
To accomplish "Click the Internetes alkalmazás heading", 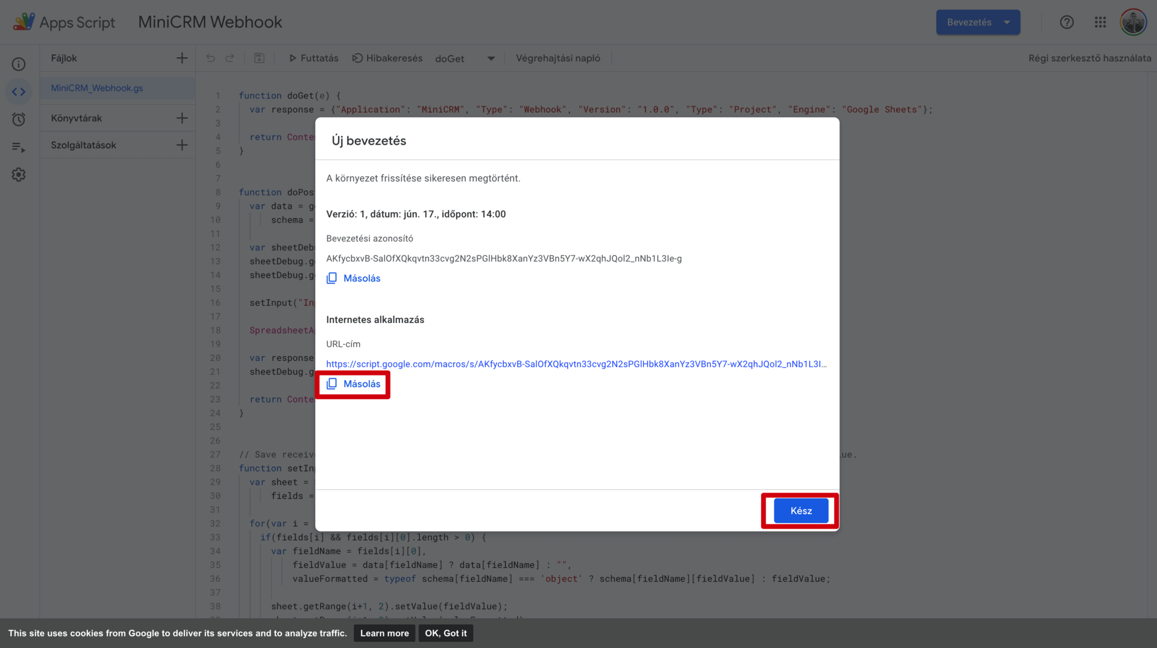I will tap(375, 319).
